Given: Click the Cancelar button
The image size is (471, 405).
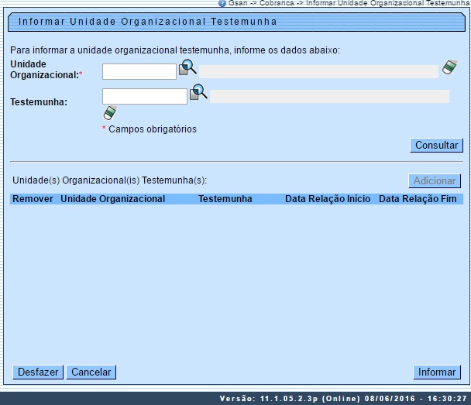Looking at the screenshot, I should [91, 372].
